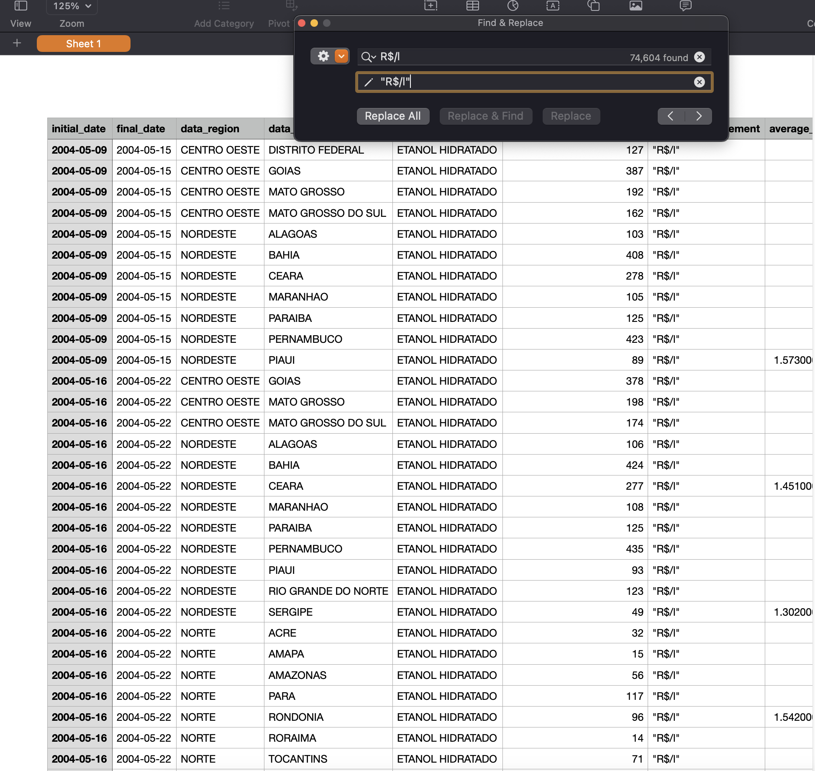Open the magnifier search options dropdown

tap(368, 57)
